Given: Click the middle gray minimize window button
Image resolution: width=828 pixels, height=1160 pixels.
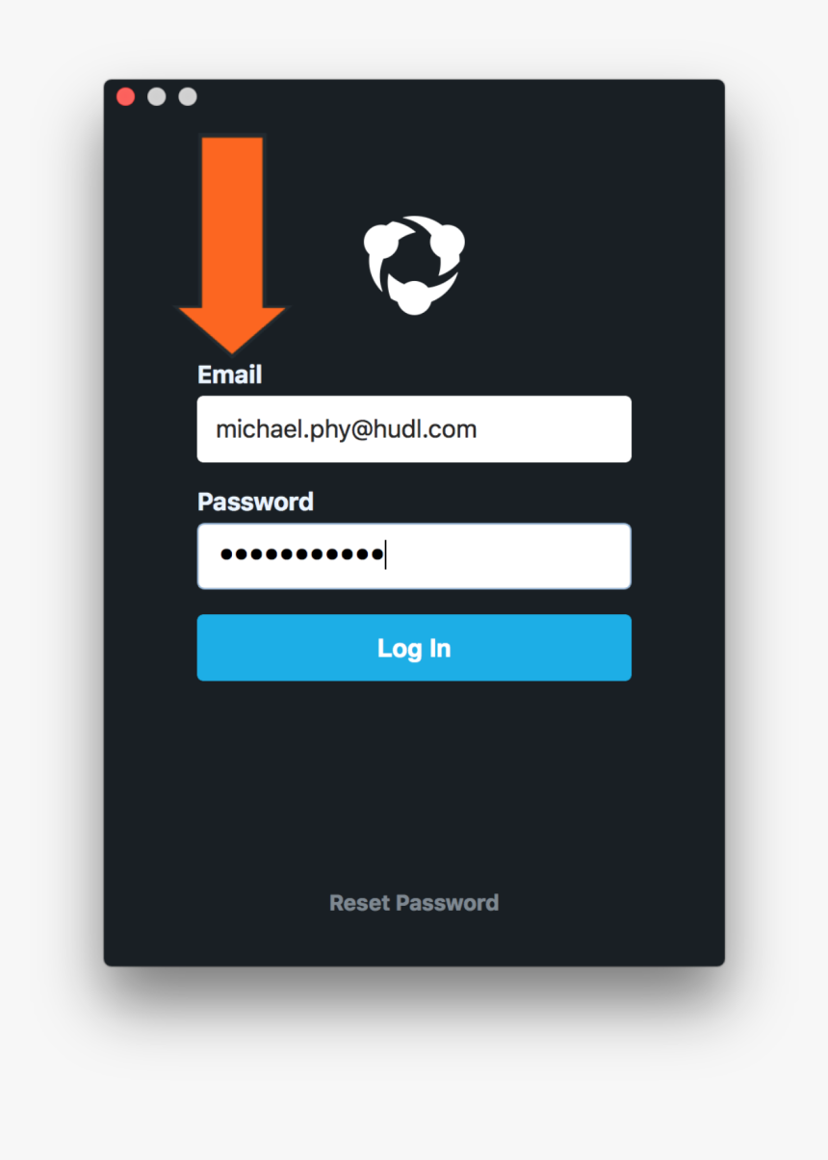Looking at the screenshot, I should point(157,96).
